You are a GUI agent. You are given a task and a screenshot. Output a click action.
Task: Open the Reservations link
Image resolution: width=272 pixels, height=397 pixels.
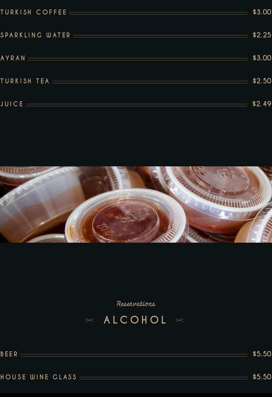point(136,303)
